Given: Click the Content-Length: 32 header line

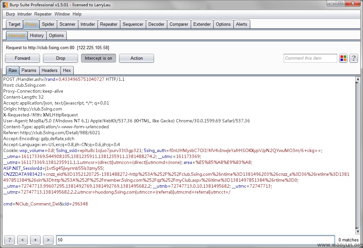Looking at the screenshot, I should [23, 97].
